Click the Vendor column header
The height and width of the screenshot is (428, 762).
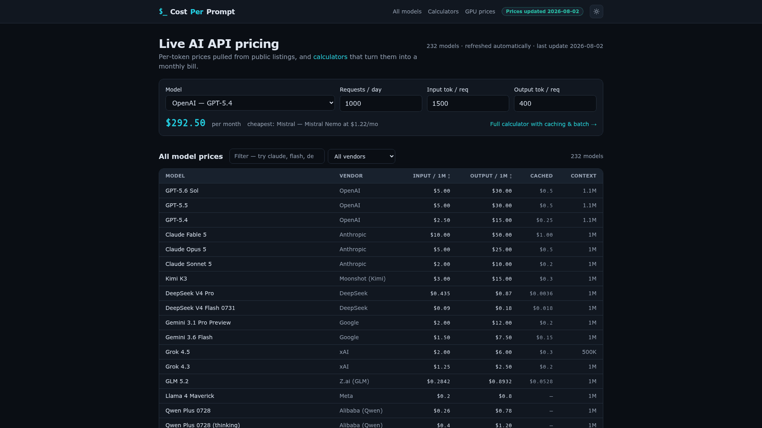pos(351,176)
